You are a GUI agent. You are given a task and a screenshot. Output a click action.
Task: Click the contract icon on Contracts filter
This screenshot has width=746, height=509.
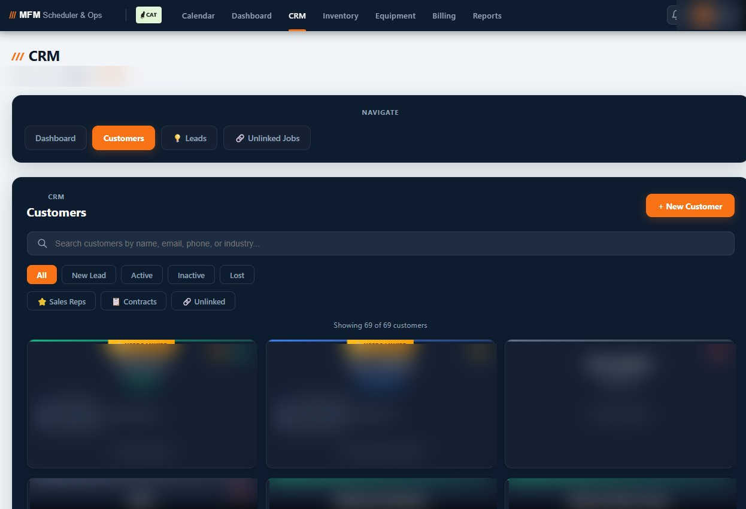tap(116, 301)
